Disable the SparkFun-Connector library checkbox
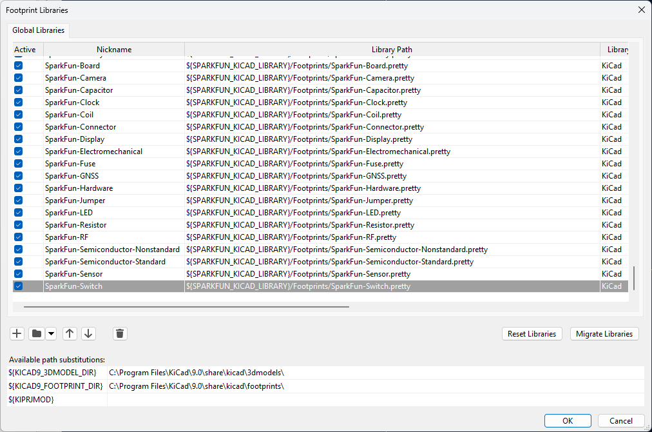This screenshot has width=652, height=432. pyautogui.click(x=18, y=127)
